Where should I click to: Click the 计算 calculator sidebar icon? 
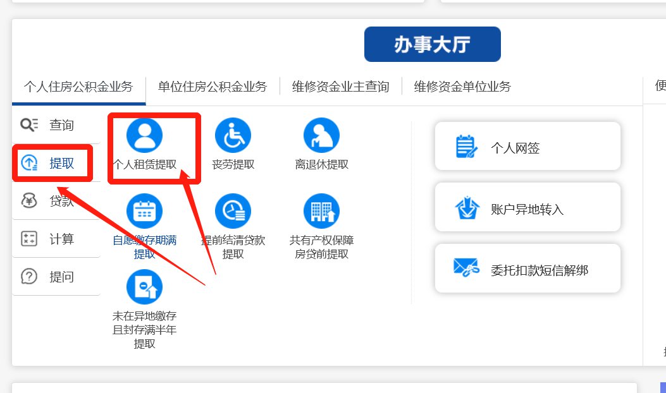point(29,239)
